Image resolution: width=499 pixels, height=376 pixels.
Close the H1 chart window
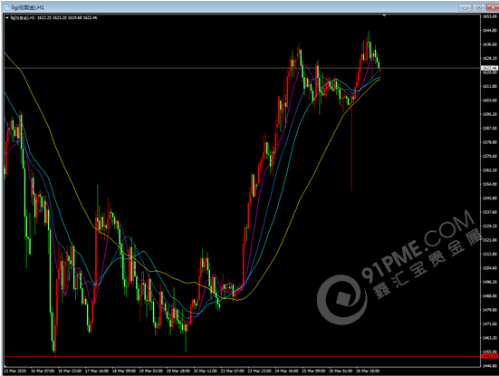point(493,7)
